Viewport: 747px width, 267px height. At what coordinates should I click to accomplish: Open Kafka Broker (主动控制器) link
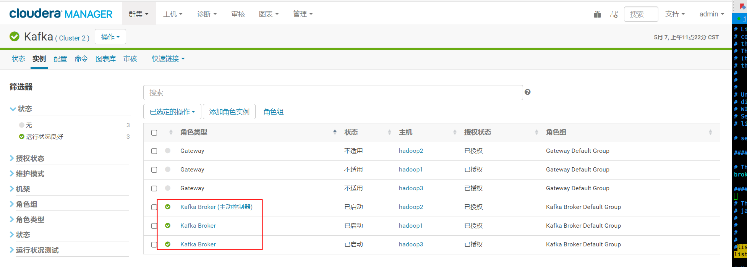click(x=216, y=207)
